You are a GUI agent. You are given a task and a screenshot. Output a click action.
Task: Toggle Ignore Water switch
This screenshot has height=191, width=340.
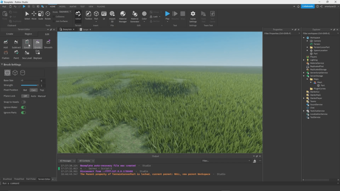pos(24,107)
